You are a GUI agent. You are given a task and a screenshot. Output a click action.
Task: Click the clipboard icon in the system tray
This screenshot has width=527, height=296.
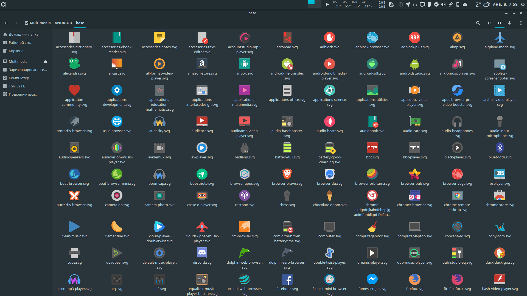(450, 4)
